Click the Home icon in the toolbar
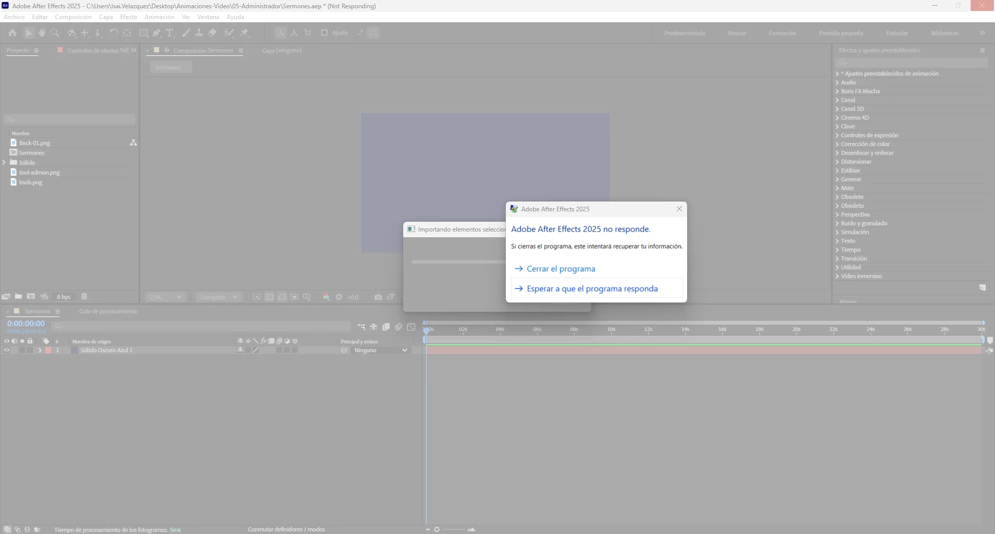The image size is (995, 534). point(12,33)
